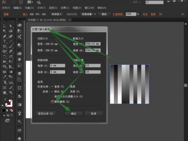The width and height of the screenshot is (188, 141).
Task: Open the Gradient panel icon
Action: [x=20, y=105]
